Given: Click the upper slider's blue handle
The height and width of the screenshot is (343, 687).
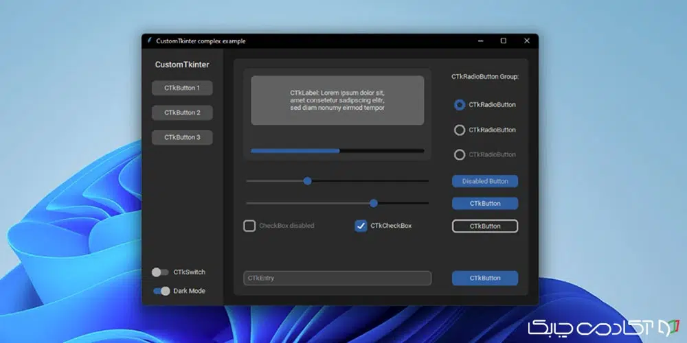Looking at the screenshot, I should click(x=308, y=181).
